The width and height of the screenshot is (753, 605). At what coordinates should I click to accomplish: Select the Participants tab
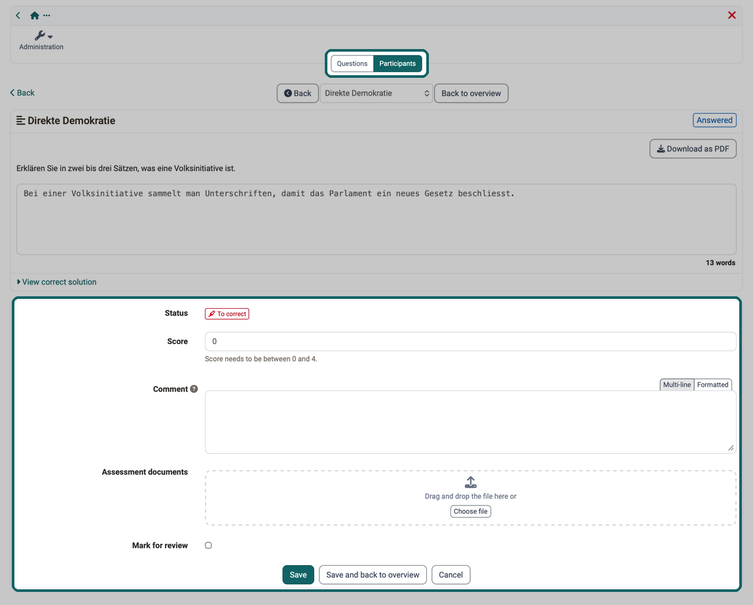[x=397, y=63]
